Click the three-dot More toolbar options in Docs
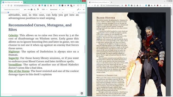Viewport: 173px width, 97px height. pyautogui.click(x=63, y=10)
